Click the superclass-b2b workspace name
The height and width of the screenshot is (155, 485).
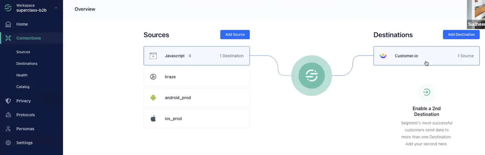tap(32, 11)
